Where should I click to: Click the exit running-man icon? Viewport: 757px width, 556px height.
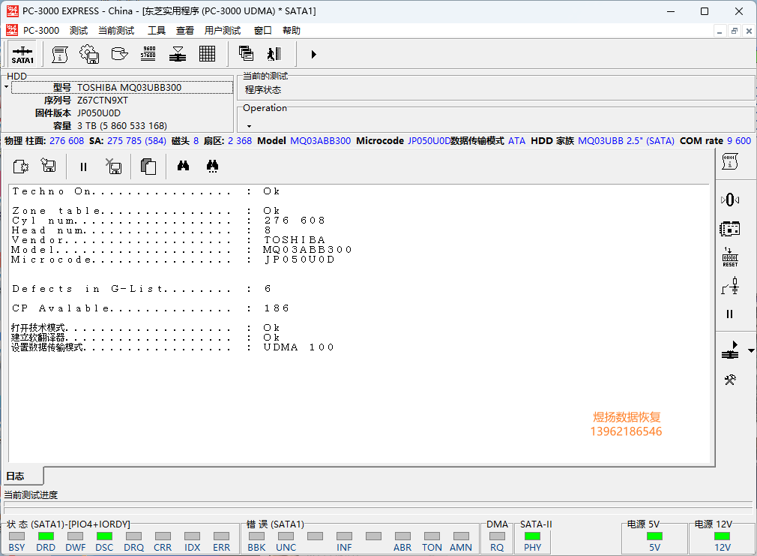click(x=274, y=54)
